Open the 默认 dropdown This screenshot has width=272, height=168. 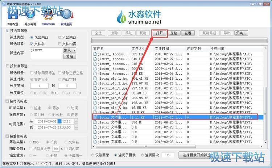pyautogui.click(x=69, y=50)
